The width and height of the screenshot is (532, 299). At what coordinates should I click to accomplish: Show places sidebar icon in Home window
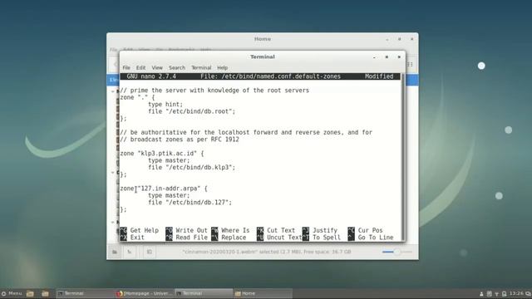point(115,252)
